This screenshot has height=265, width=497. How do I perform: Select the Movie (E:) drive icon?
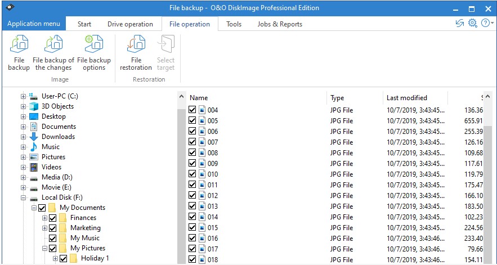[34, 188]
